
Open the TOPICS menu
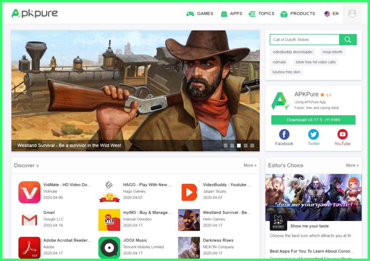coord(266,14)
